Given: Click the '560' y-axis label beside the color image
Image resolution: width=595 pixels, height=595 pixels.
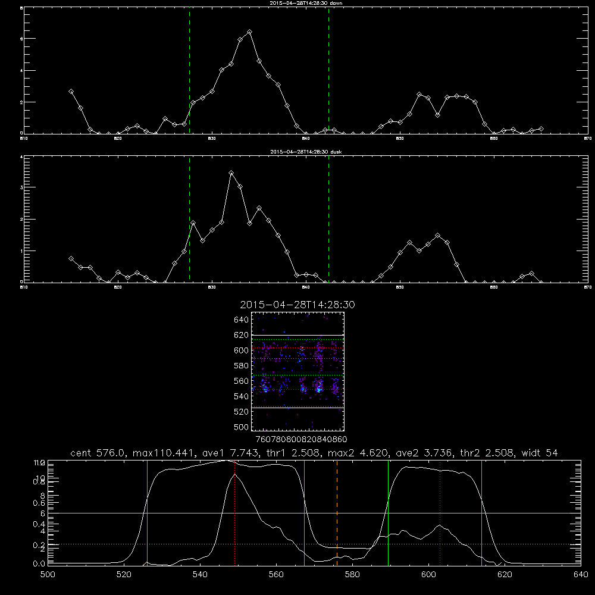Looking at the screenshot, I should coord(242,381).
